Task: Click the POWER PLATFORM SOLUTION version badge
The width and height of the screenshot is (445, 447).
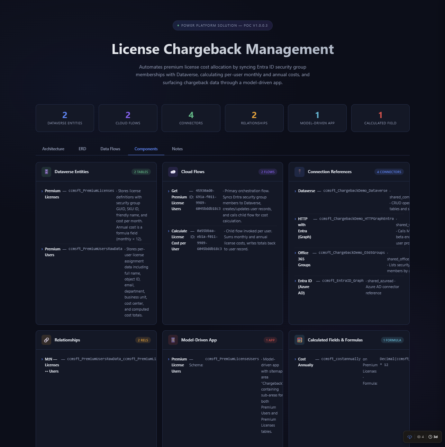Action: (222, 25)
